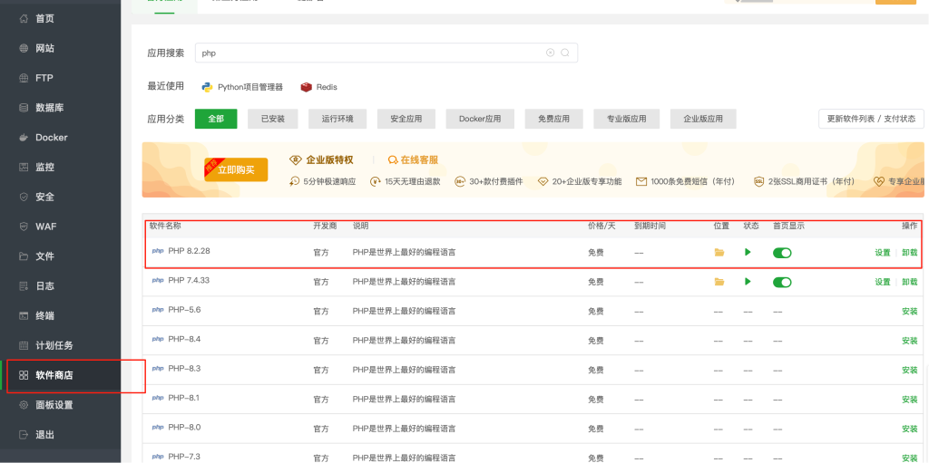Open 终端 terminal from sidebar
Viewport: 929px width, 463px height.
coord(44,315)
